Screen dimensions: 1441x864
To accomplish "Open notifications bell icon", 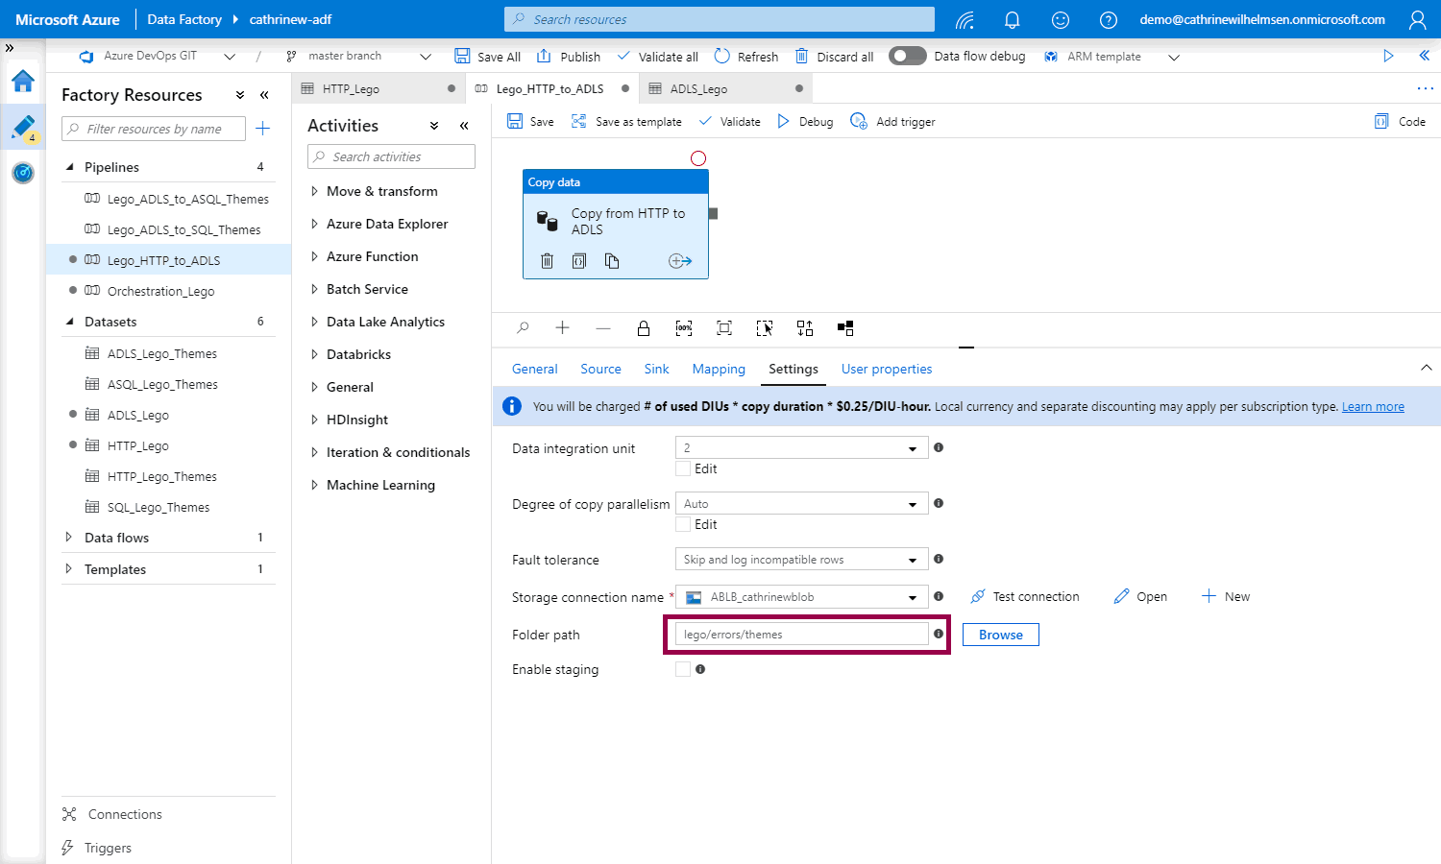I will 1012,19.
